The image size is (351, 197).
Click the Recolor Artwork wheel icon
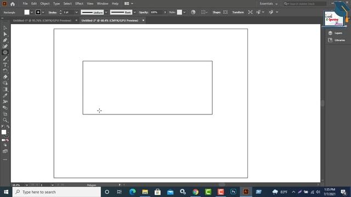(x=193, y=12)
